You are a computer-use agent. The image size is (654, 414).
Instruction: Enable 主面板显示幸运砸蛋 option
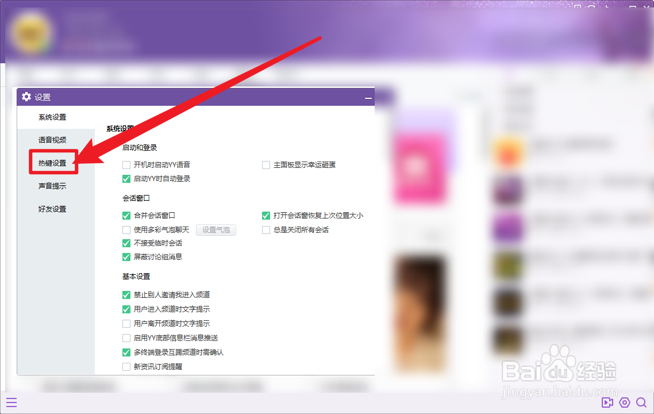point(266,164)
